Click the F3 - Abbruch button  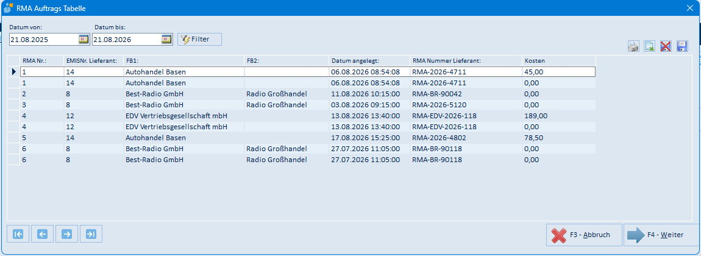click(x=584, y=235)
